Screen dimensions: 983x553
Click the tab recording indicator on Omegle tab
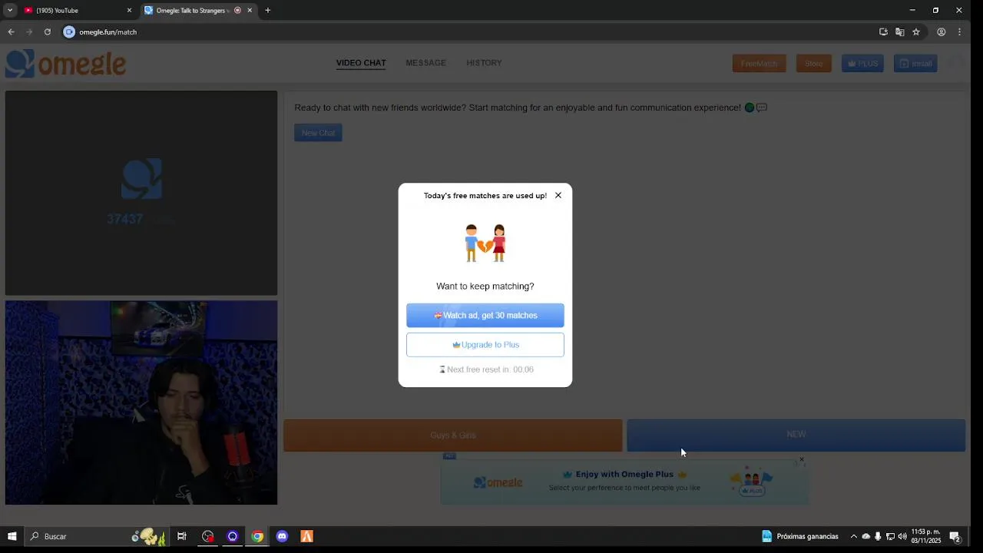237,11
